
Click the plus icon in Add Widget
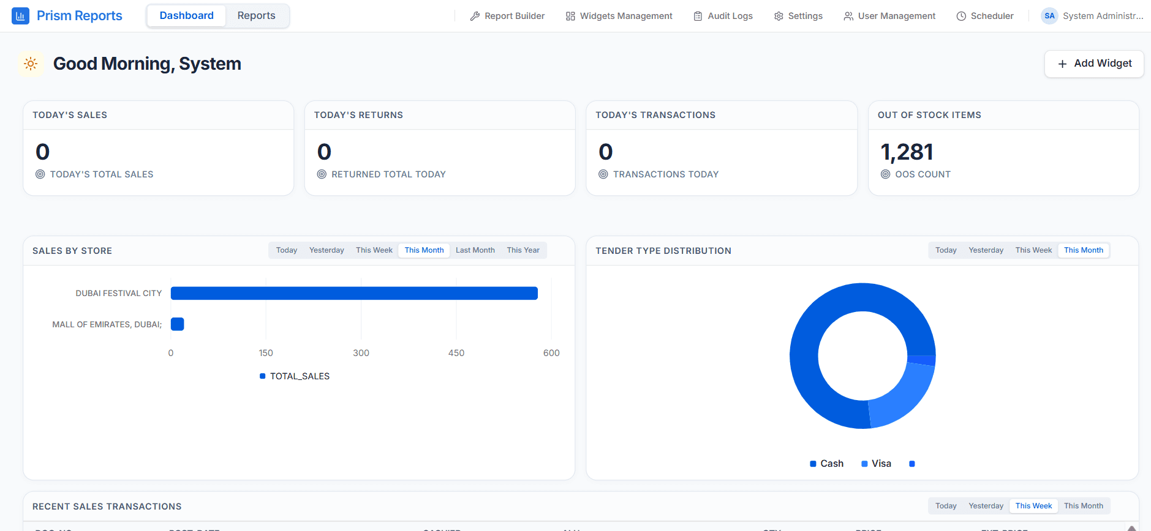click(x=1062, y=64)
